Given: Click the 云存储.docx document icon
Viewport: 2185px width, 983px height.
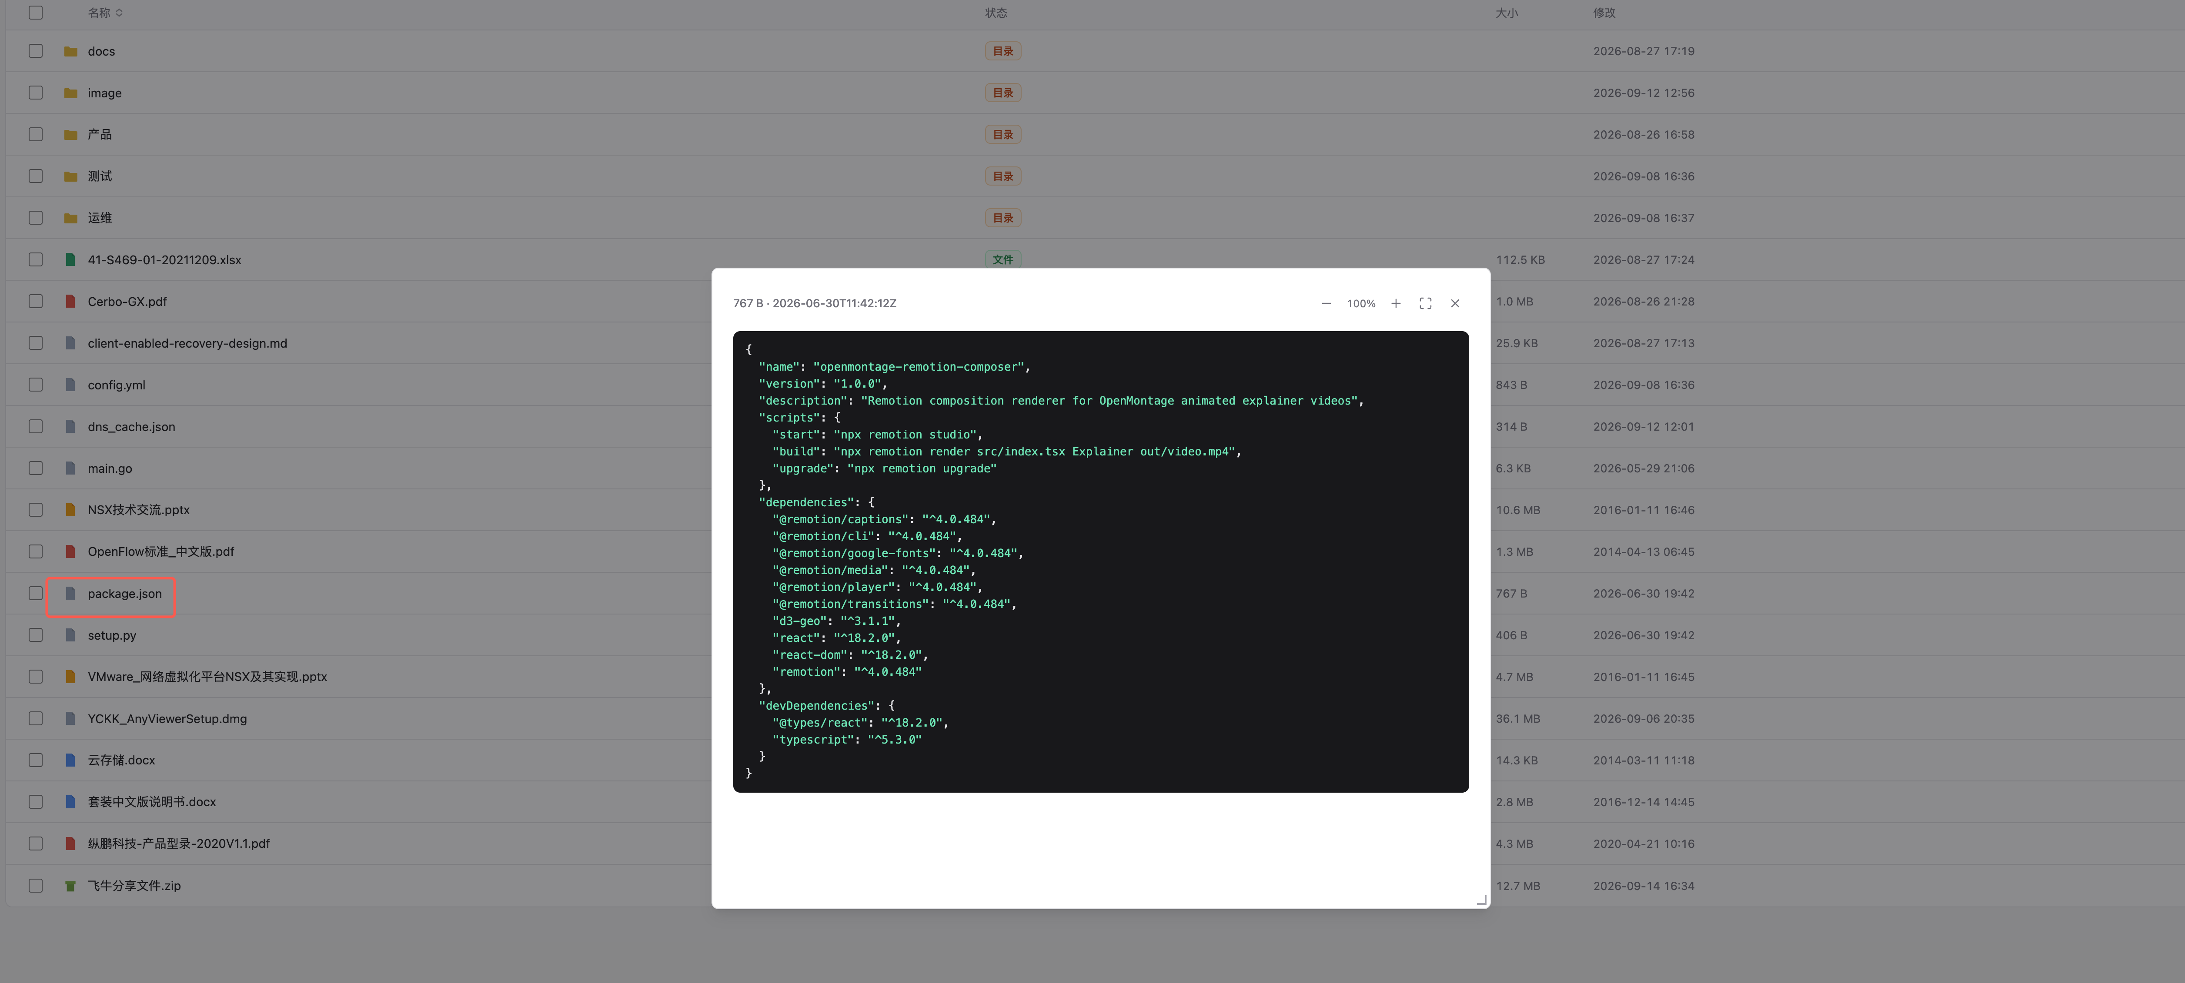Looking at the screenshot, I should [70, 760].
